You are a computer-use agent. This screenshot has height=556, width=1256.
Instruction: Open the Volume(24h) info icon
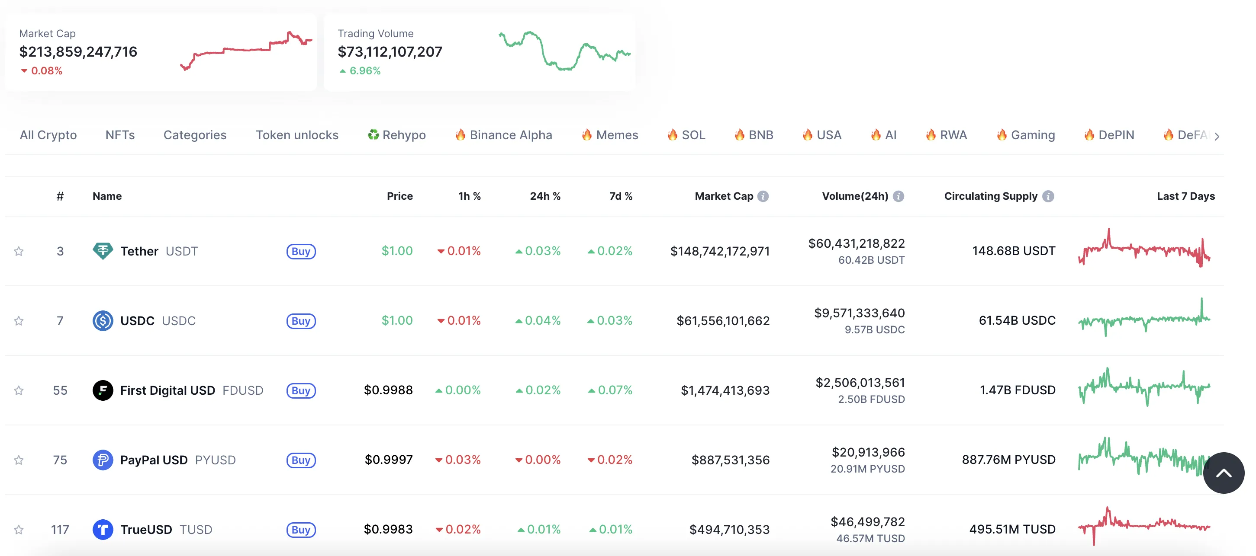898,196
